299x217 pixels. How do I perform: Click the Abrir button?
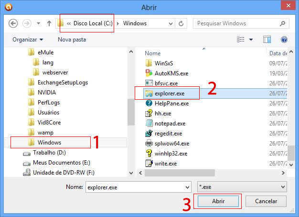pyautogui.click(x=218, y=201)
